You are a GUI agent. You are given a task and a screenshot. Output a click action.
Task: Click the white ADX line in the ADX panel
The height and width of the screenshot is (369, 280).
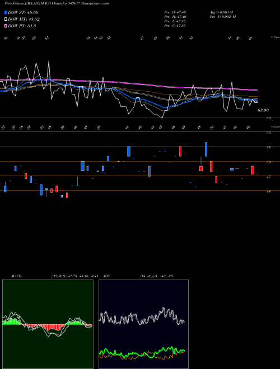(x=142, y=316)
